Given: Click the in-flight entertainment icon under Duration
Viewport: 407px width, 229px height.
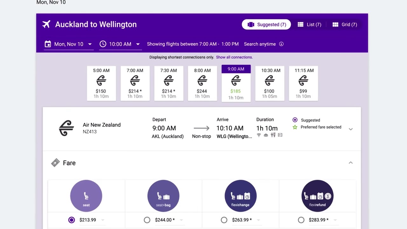Looking at the screenshot, I should coord(280,135).
